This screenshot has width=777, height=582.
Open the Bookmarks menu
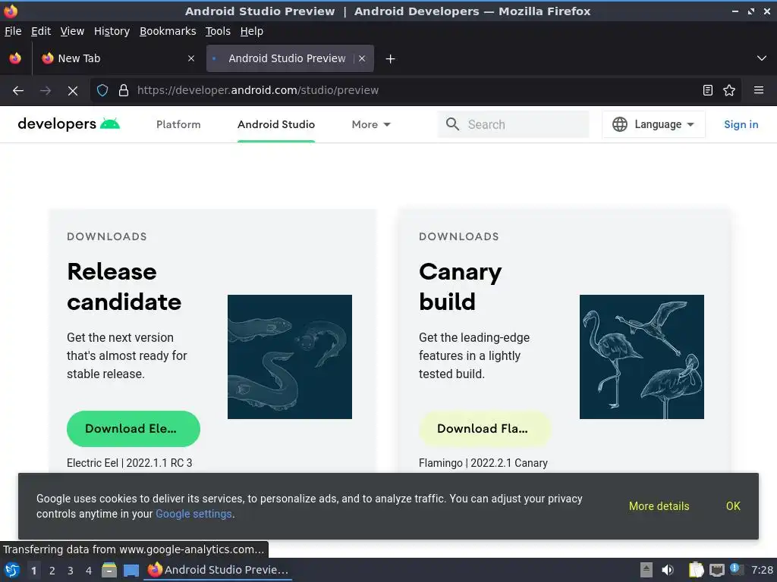point(168,31)
